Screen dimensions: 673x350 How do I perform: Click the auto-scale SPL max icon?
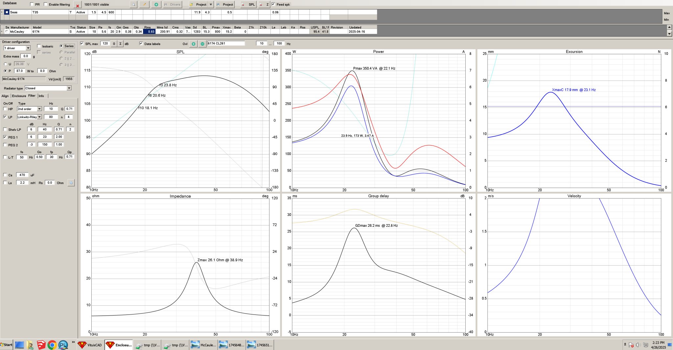tap(121, 43)
